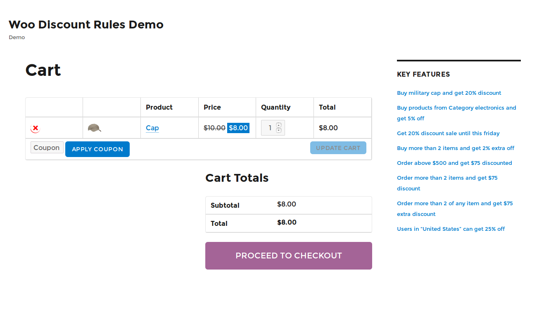Open Buy more than 2 items 2% link
551x319 pixels.
(456, 148)
